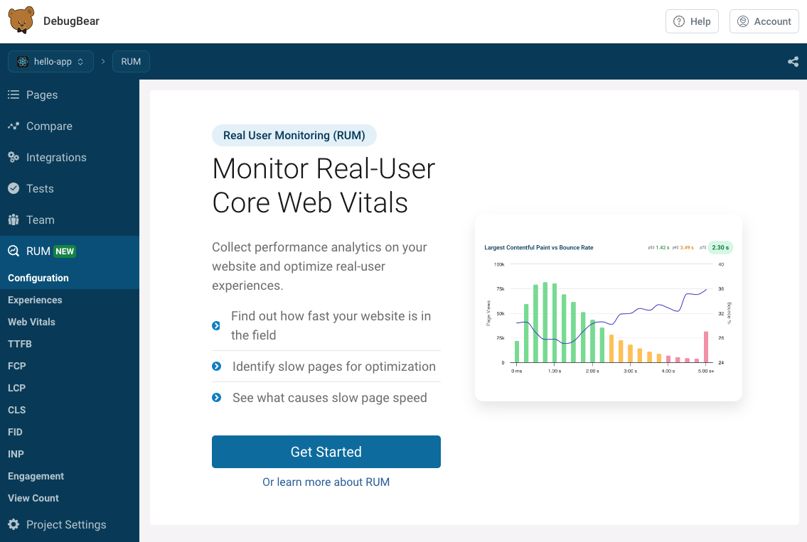The image size is (807, 542).
Task: Click 'See what causes slow page speed' text
Action: [x=330, y=398]
